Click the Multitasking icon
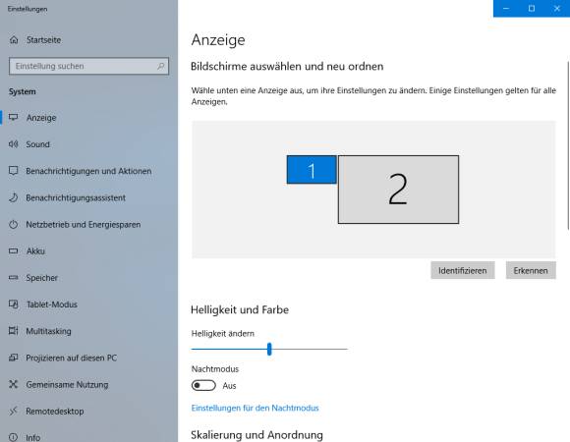The image size is (570, 442). tap(14, 331)
